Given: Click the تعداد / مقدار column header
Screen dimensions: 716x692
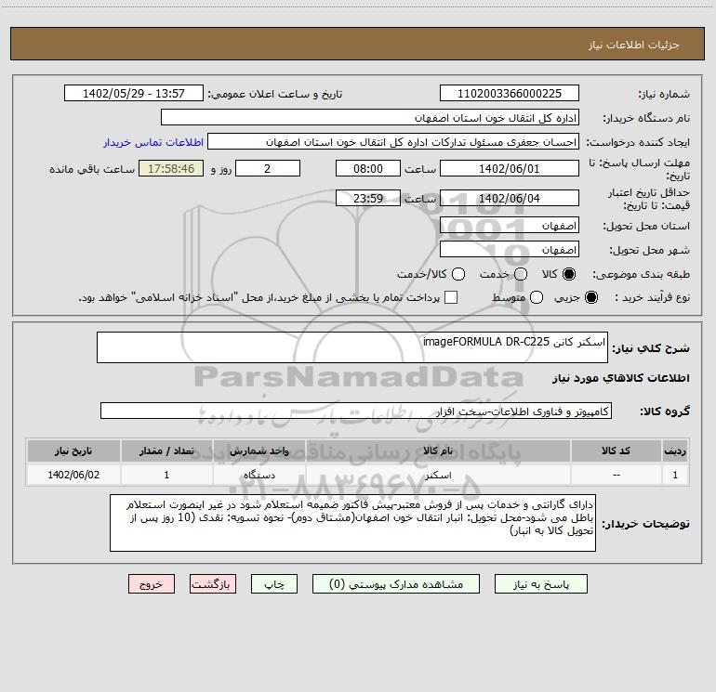Looking at the screenshot, I should click(166, 450).
